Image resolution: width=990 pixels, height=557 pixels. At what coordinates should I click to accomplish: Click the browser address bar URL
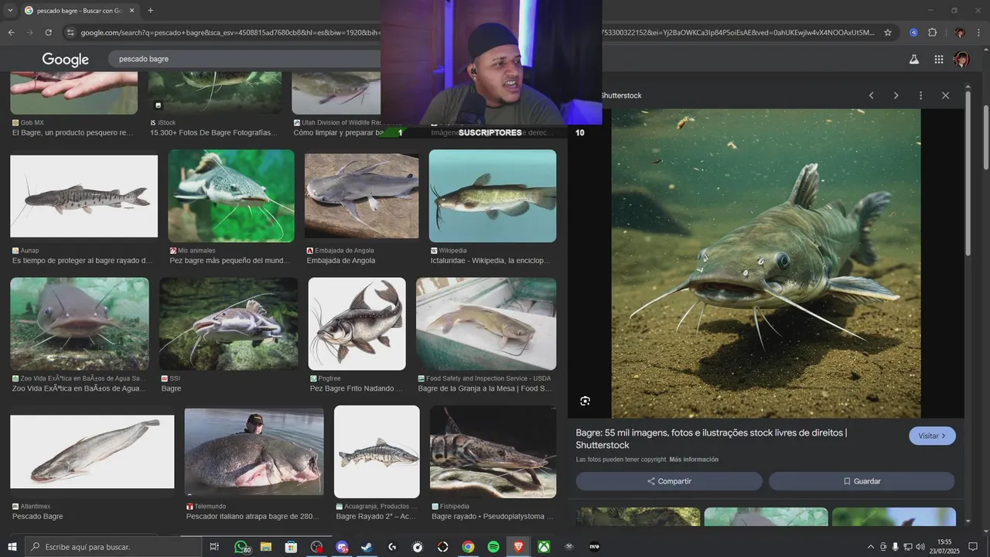click(476, 32)
